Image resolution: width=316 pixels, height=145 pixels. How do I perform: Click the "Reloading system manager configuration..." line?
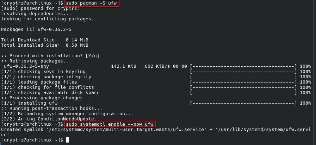pos(67,114)
